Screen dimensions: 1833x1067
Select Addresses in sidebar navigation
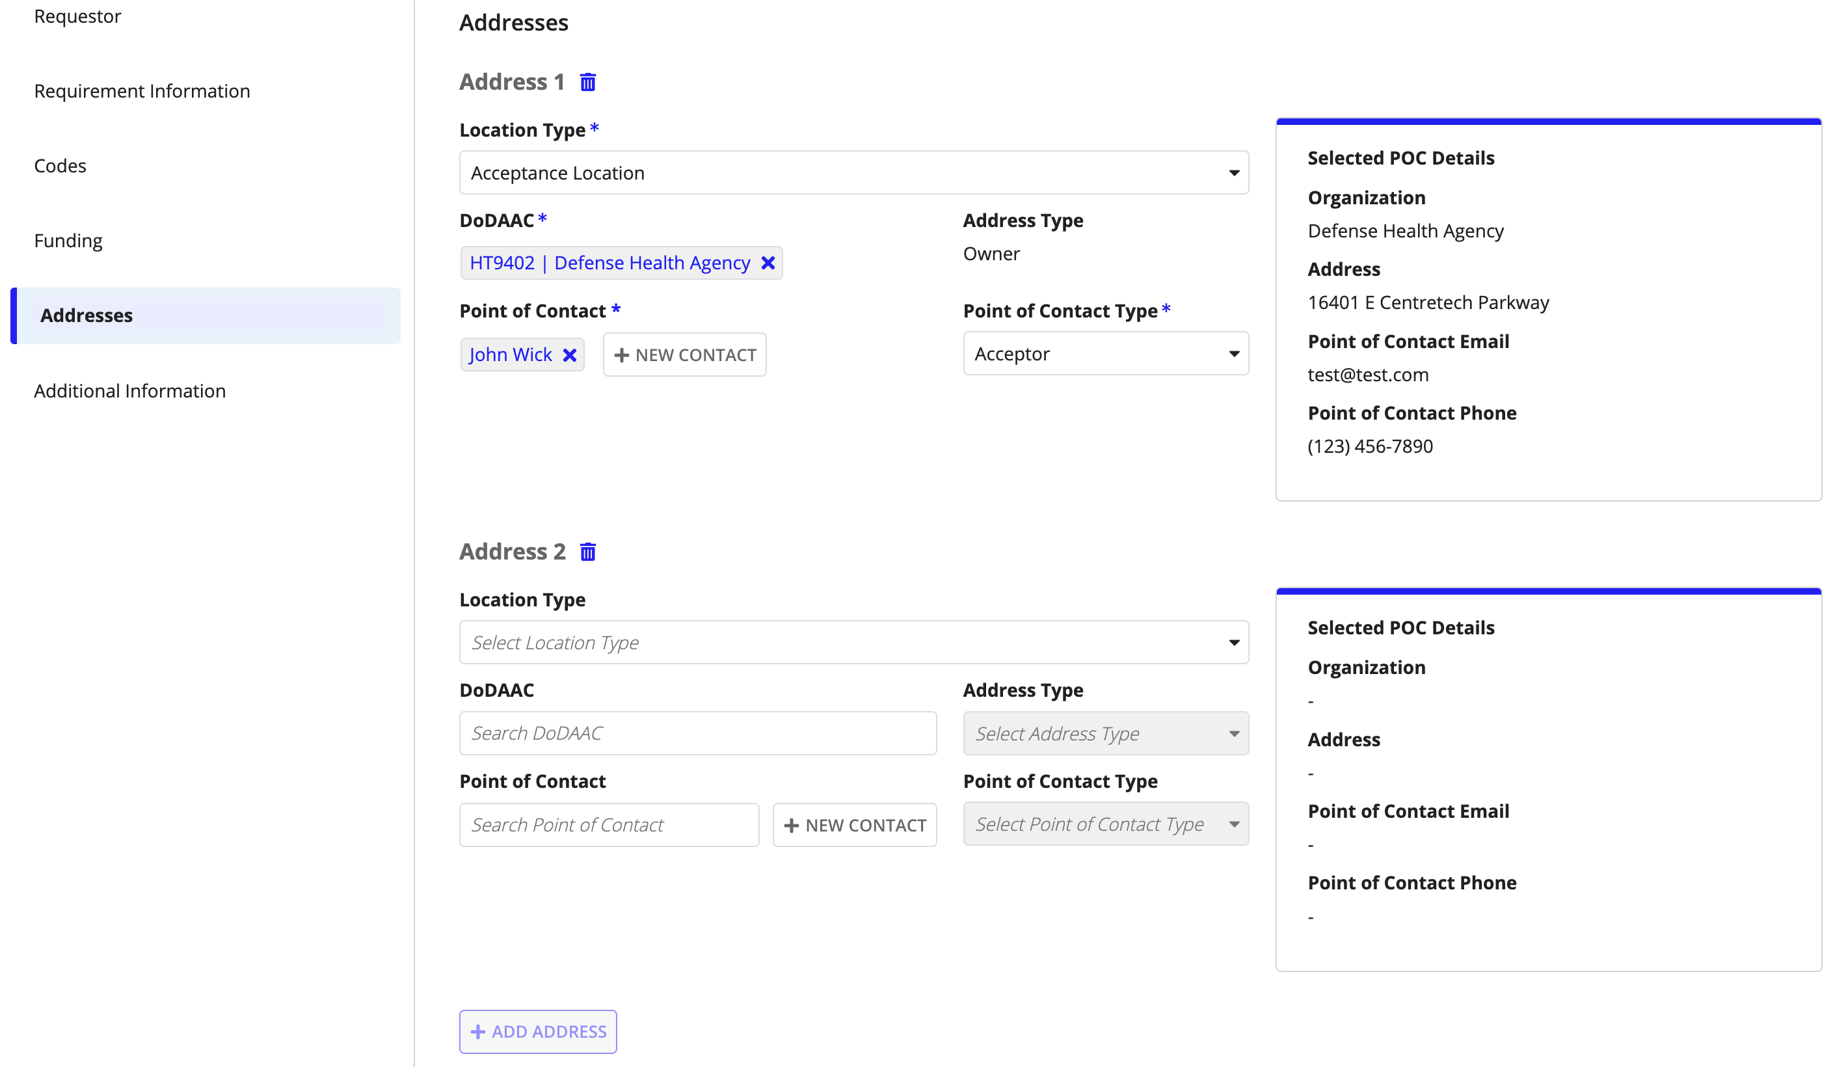[x=205, y=316]
